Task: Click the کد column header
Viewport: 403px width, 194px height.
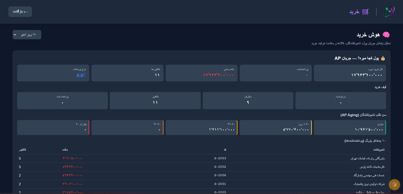Action: (x=225, y=150)
